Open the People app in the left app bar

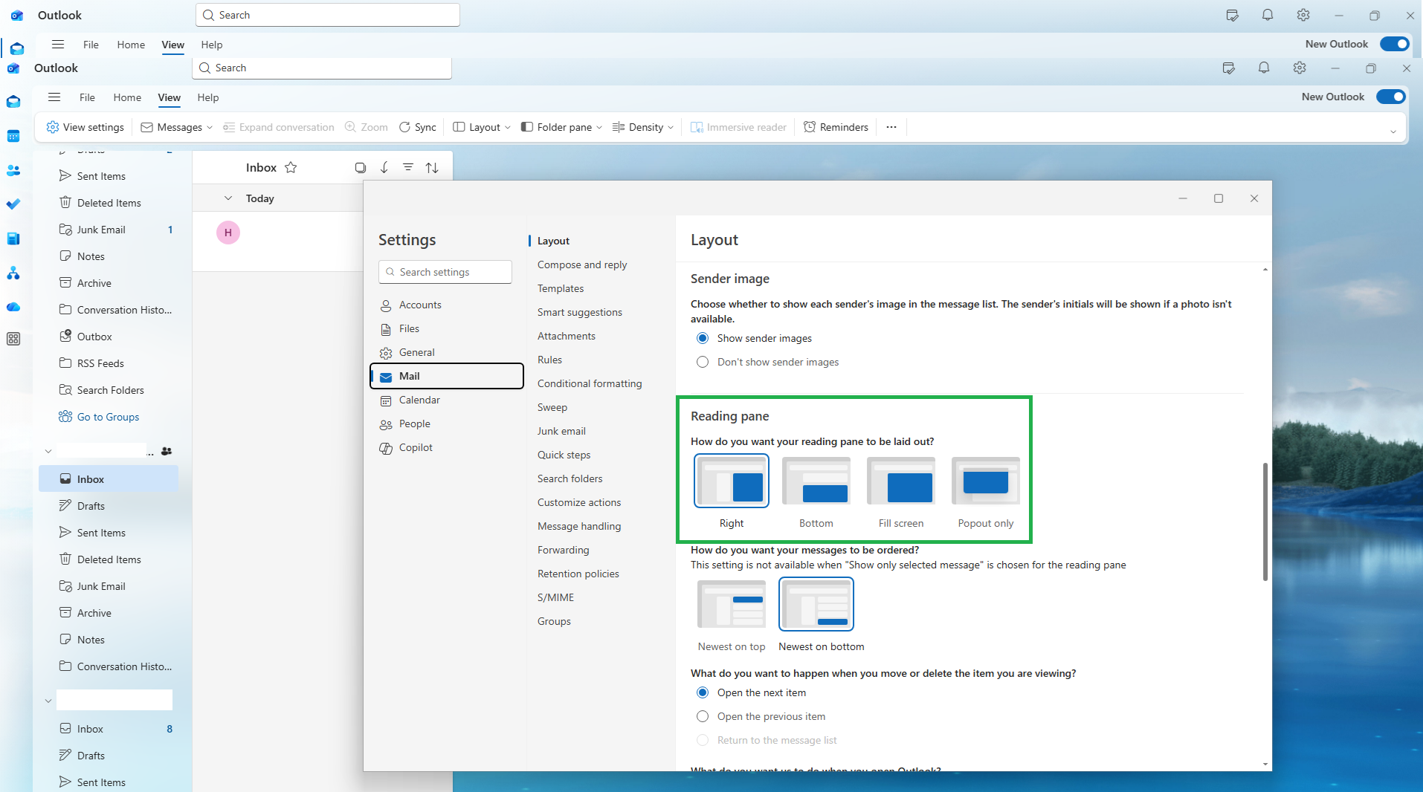click(x=13, y=170)
